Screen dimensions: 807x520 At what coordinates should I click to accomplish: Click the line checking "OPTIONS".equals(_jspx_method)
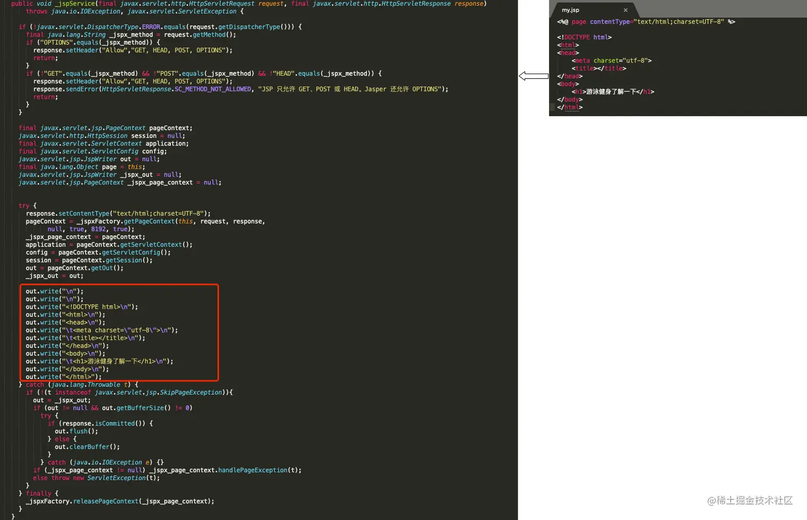pos(93,43)
